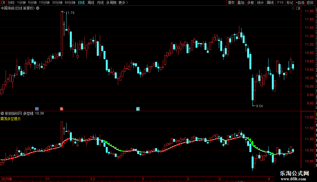This screenshot has width=317, height=182.
Task: Click the 震荡多空提示 label
Action: pyautogui.click(x=10, y=119)
